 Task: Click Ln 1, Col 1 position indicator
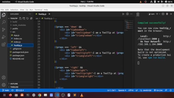pos(111,90)
